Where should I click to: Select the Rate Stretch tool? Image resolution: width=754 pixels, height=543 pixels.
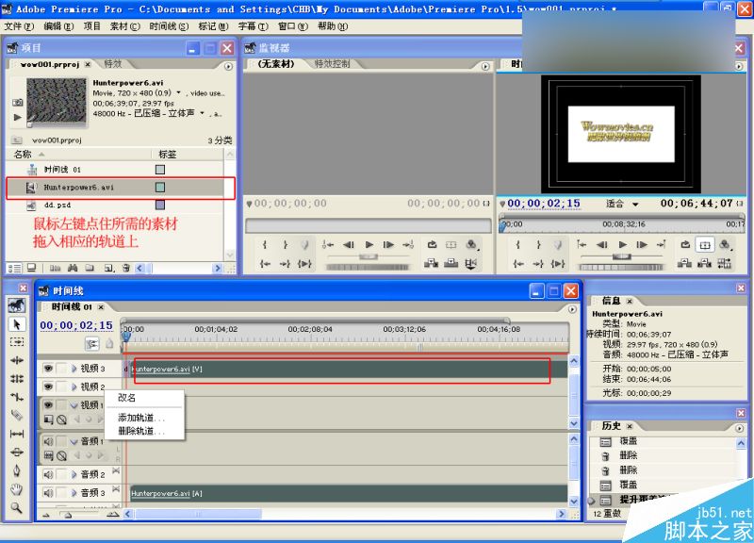(x=16, y=397)
